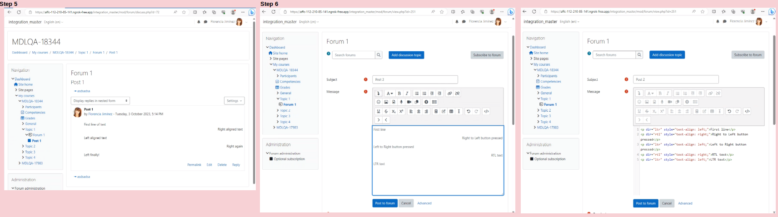The width and height of the screenshot is (778, 217).
Task: Open the My courses breadcrumb in left window
Action: click(x=40, y=53)
